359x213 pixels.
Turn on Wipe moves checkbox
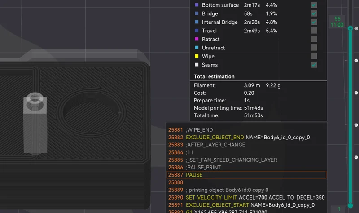[x=314, y=56]
